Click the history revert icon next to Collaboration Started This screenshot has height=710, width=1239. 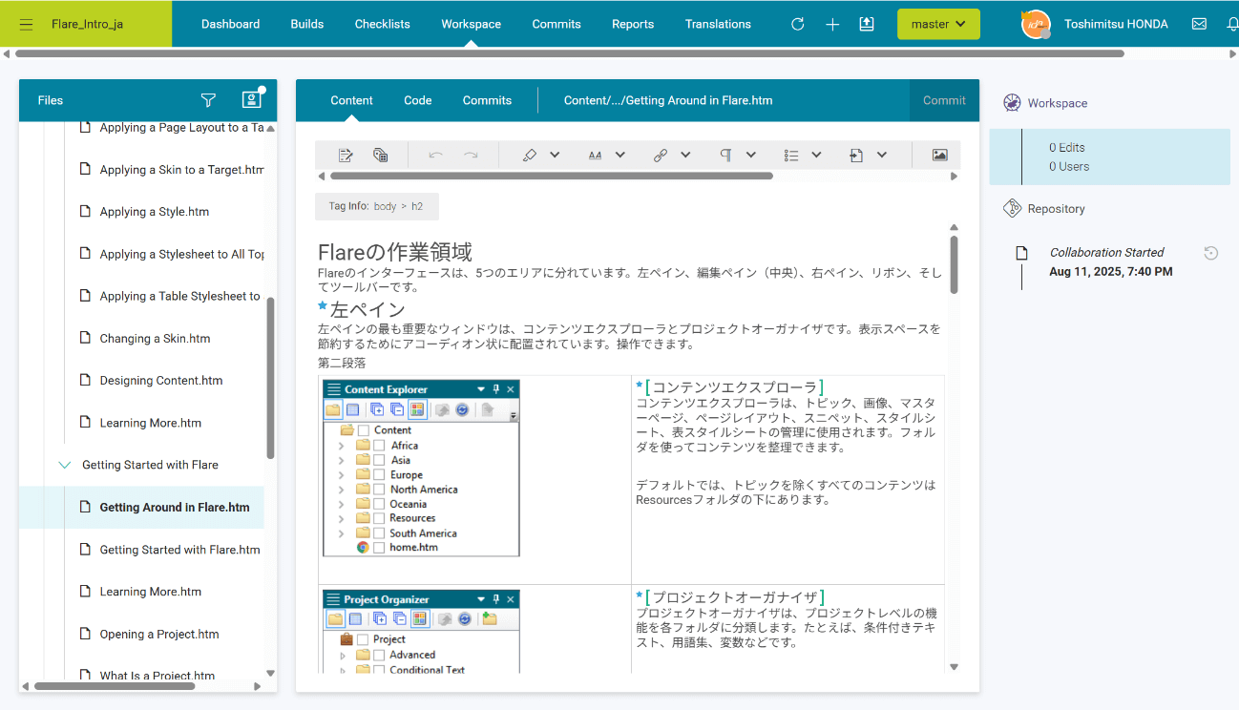pos(1210,253)
